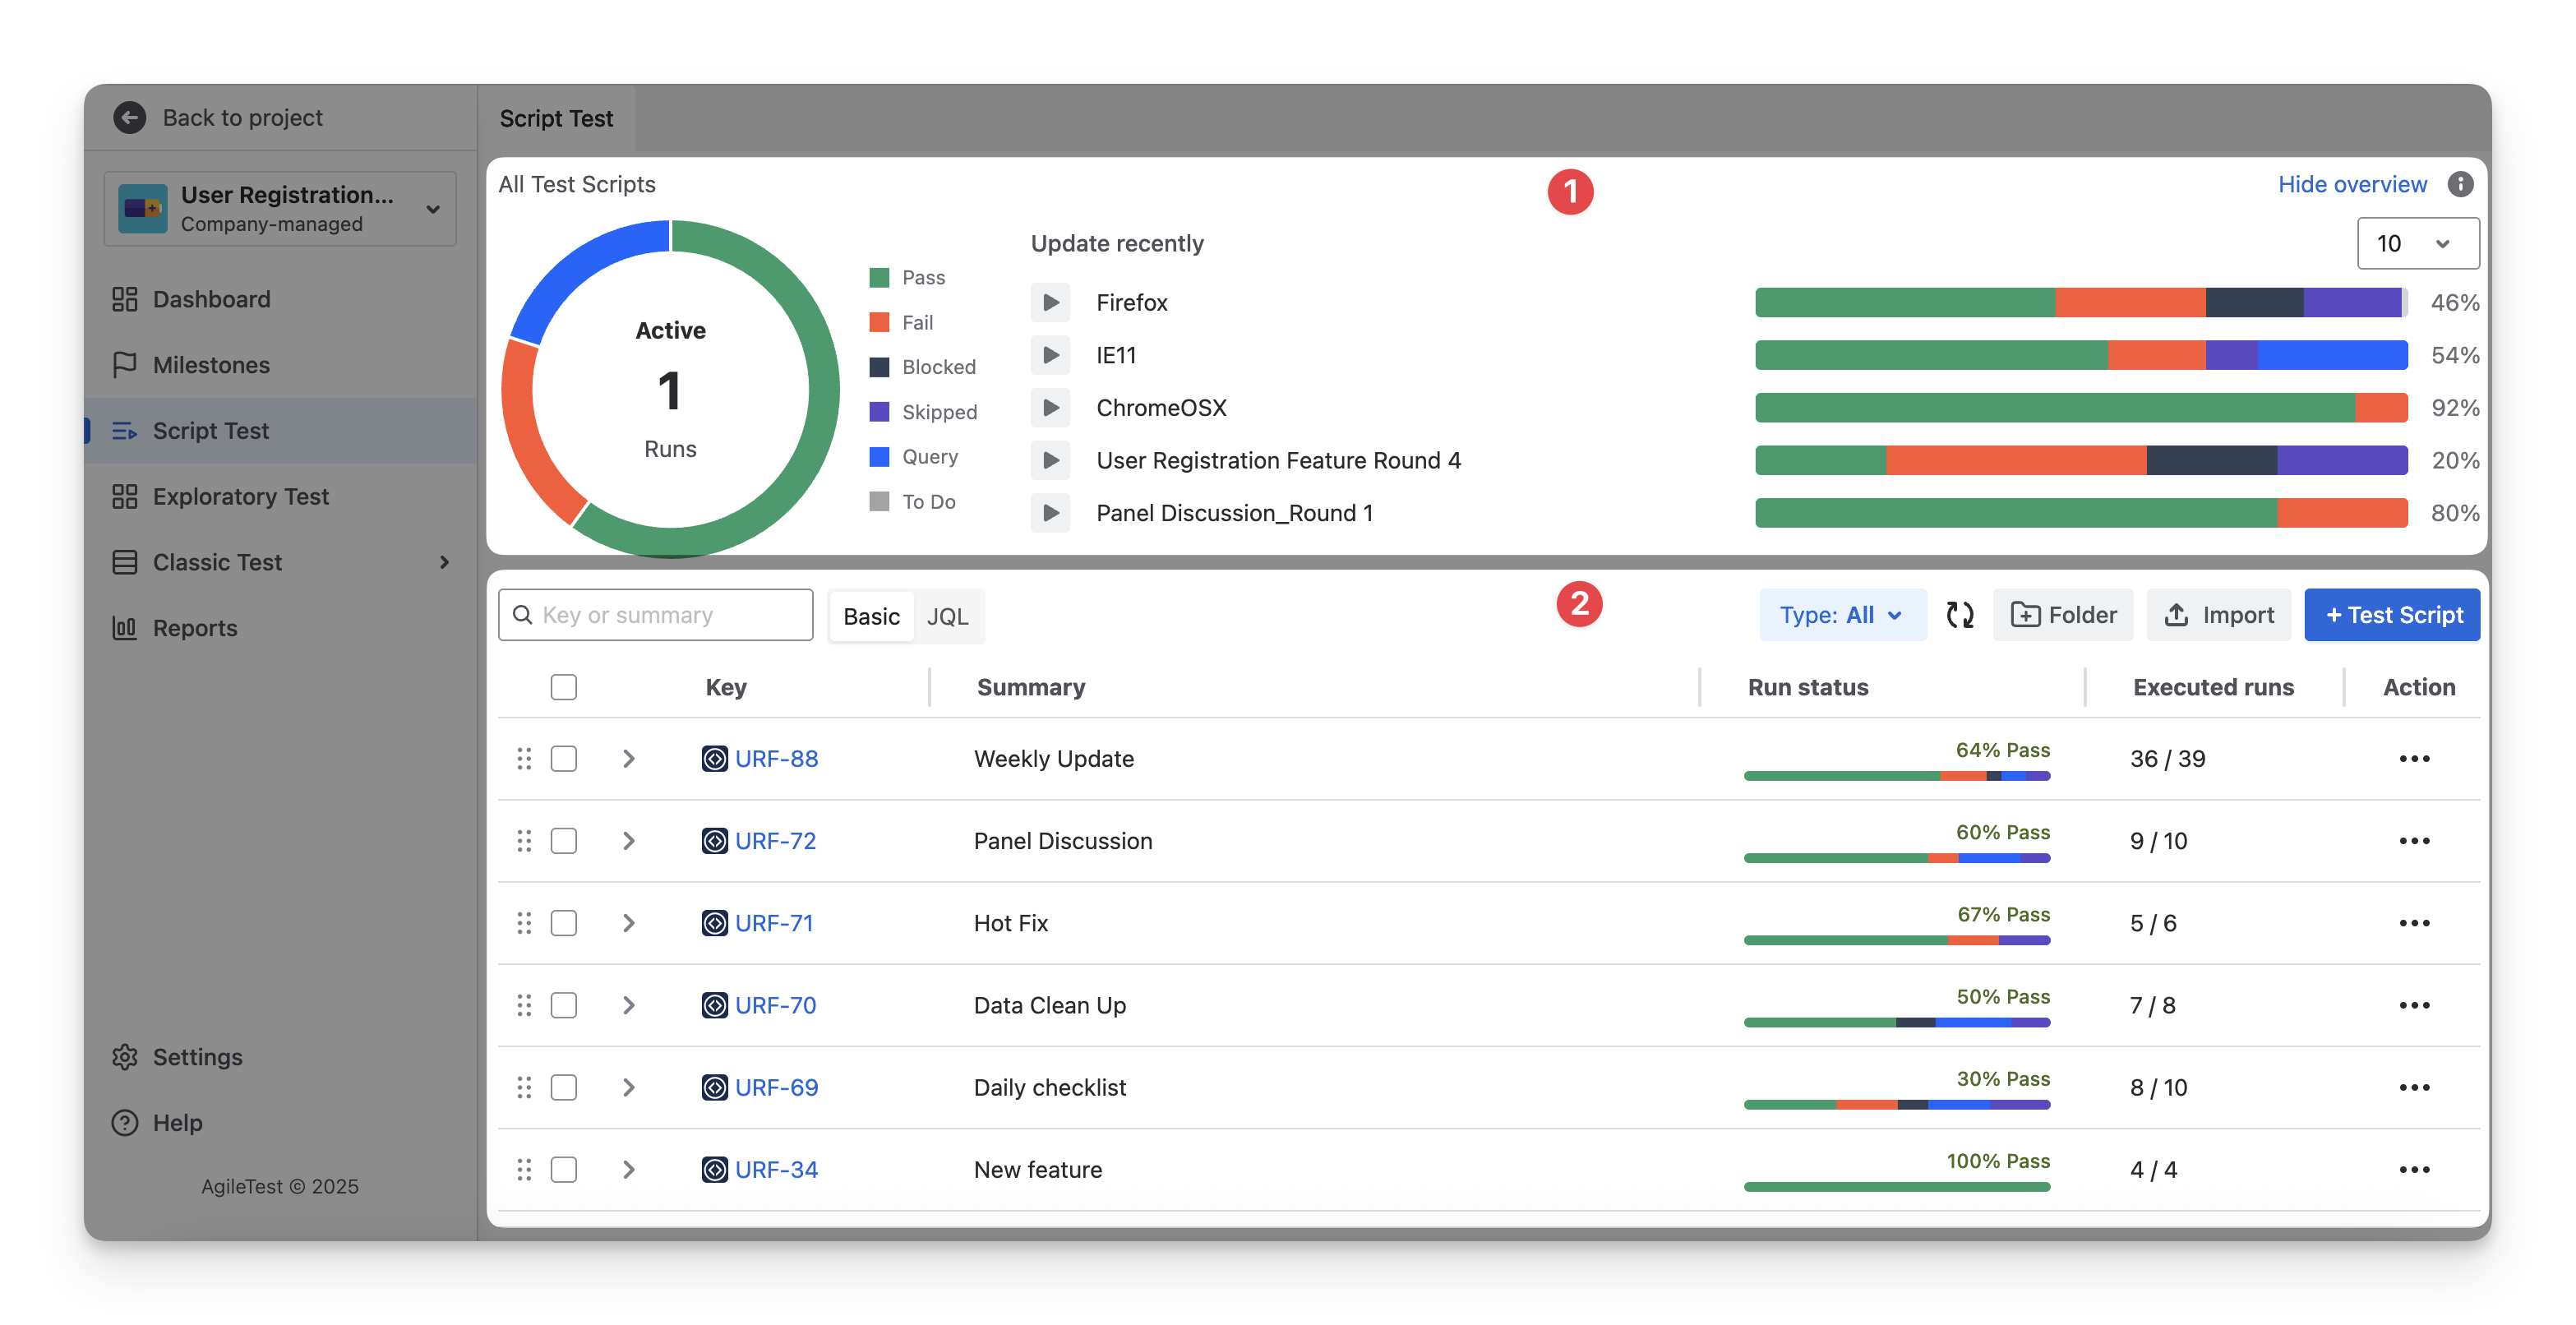The height and width of the screenshot is (1325, 2576).
Task: Check the checkbox for Weekly Update row
Action: 564,759
